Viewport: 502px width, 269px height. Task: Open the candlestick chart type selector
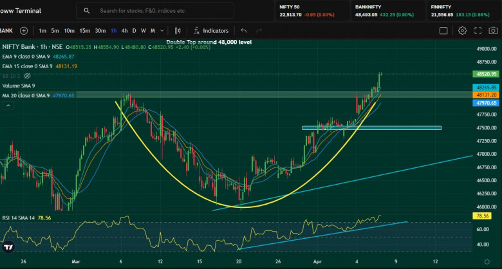coord(178,31)
